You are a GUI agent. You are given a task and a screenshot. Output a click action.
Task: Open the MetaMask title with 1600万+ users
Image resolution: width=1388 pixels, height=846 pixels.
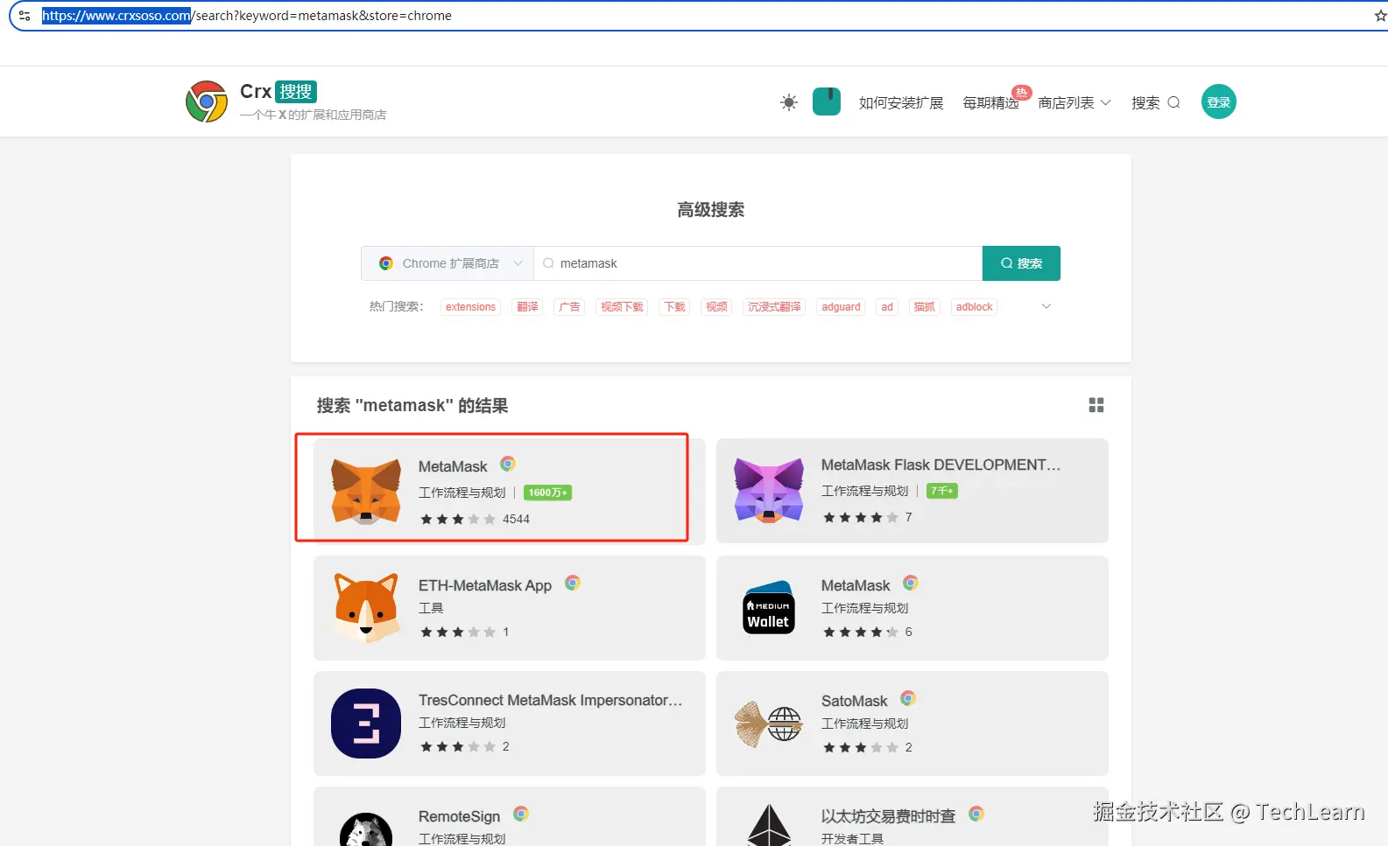[453, 466]
